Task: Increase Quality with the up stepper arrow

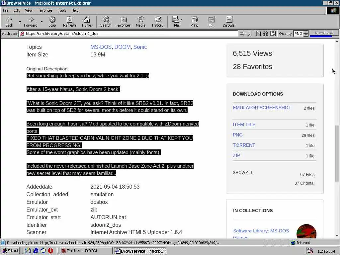Action: pyautogui.click(x=306, y=32)
